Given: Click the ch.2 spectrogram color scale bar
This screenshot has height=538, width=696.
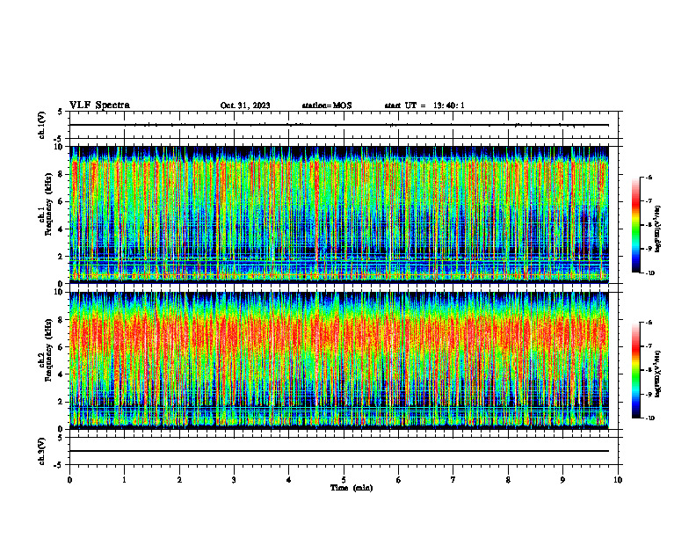Looking at the screenshot, I should pyautogui.click(x=635, y=370).
